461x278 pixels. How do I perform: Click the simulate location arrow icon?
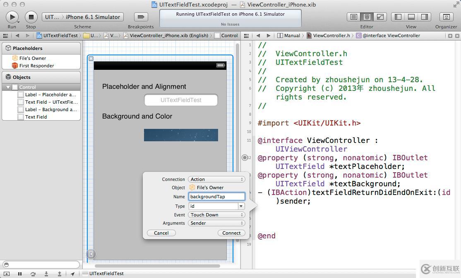(x=73, y=273)
